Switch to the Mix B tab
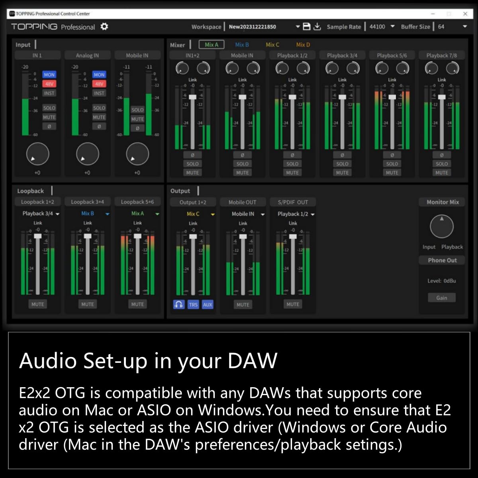Viewport: 478px width, 478px height. tap(242, 45)
